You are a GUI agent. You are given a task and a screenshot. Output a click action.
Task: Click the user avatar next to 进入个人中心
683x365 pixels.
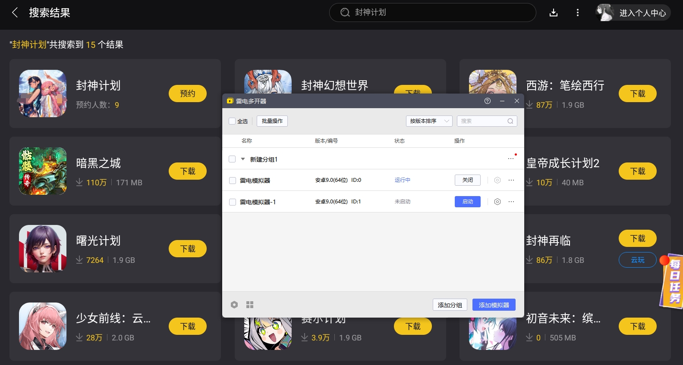605,12
